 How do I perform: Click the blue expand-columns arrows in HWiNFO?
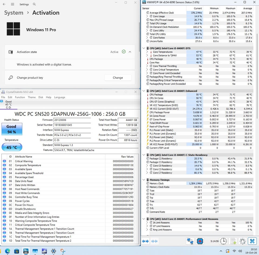[x=145, y=241]
